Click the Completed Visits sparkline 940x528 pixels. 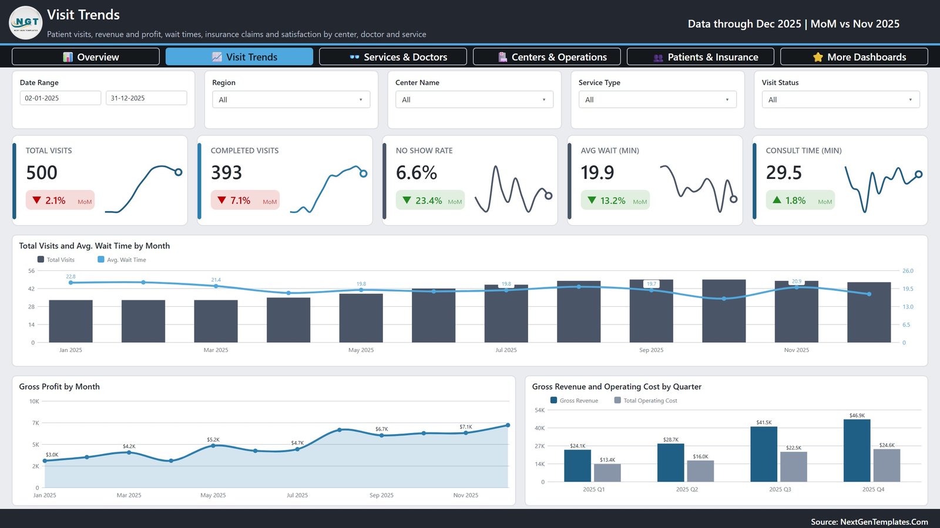pyautogui.click(x=328, y=189)
